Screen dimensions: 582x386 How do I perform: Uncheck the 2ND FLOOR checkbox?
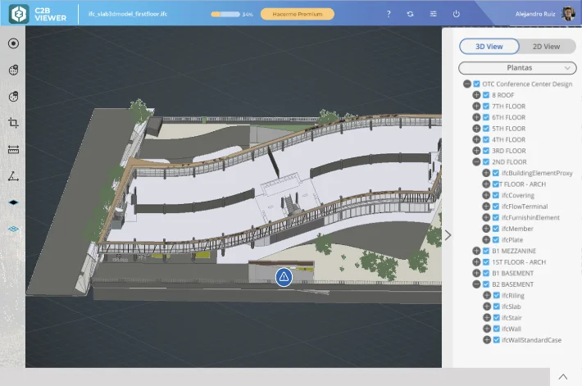click(x=486, y=161)
